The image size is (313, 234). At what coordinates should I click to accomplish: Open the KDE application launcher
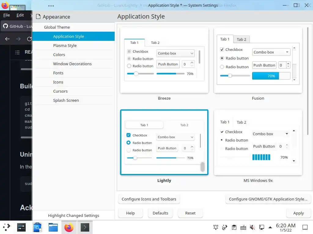point(7,227)
